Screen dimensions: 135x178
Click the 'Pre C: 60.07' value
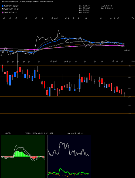84,12
